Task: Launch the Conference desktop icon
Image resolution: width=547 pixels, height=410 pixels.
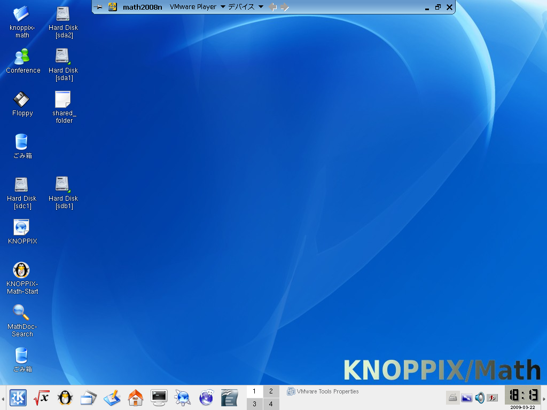Action: click(21, 57)
